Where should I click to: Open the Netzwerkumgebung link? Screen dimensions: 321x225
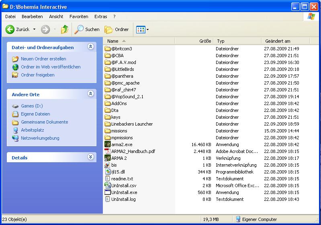tap(40, 138)
